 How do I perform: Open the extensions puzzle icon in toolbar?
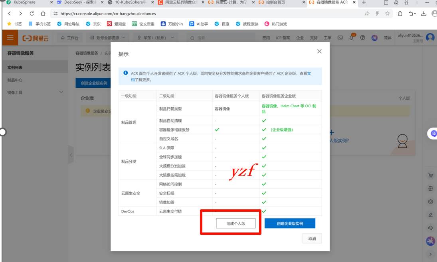click(x=400, y=14)
